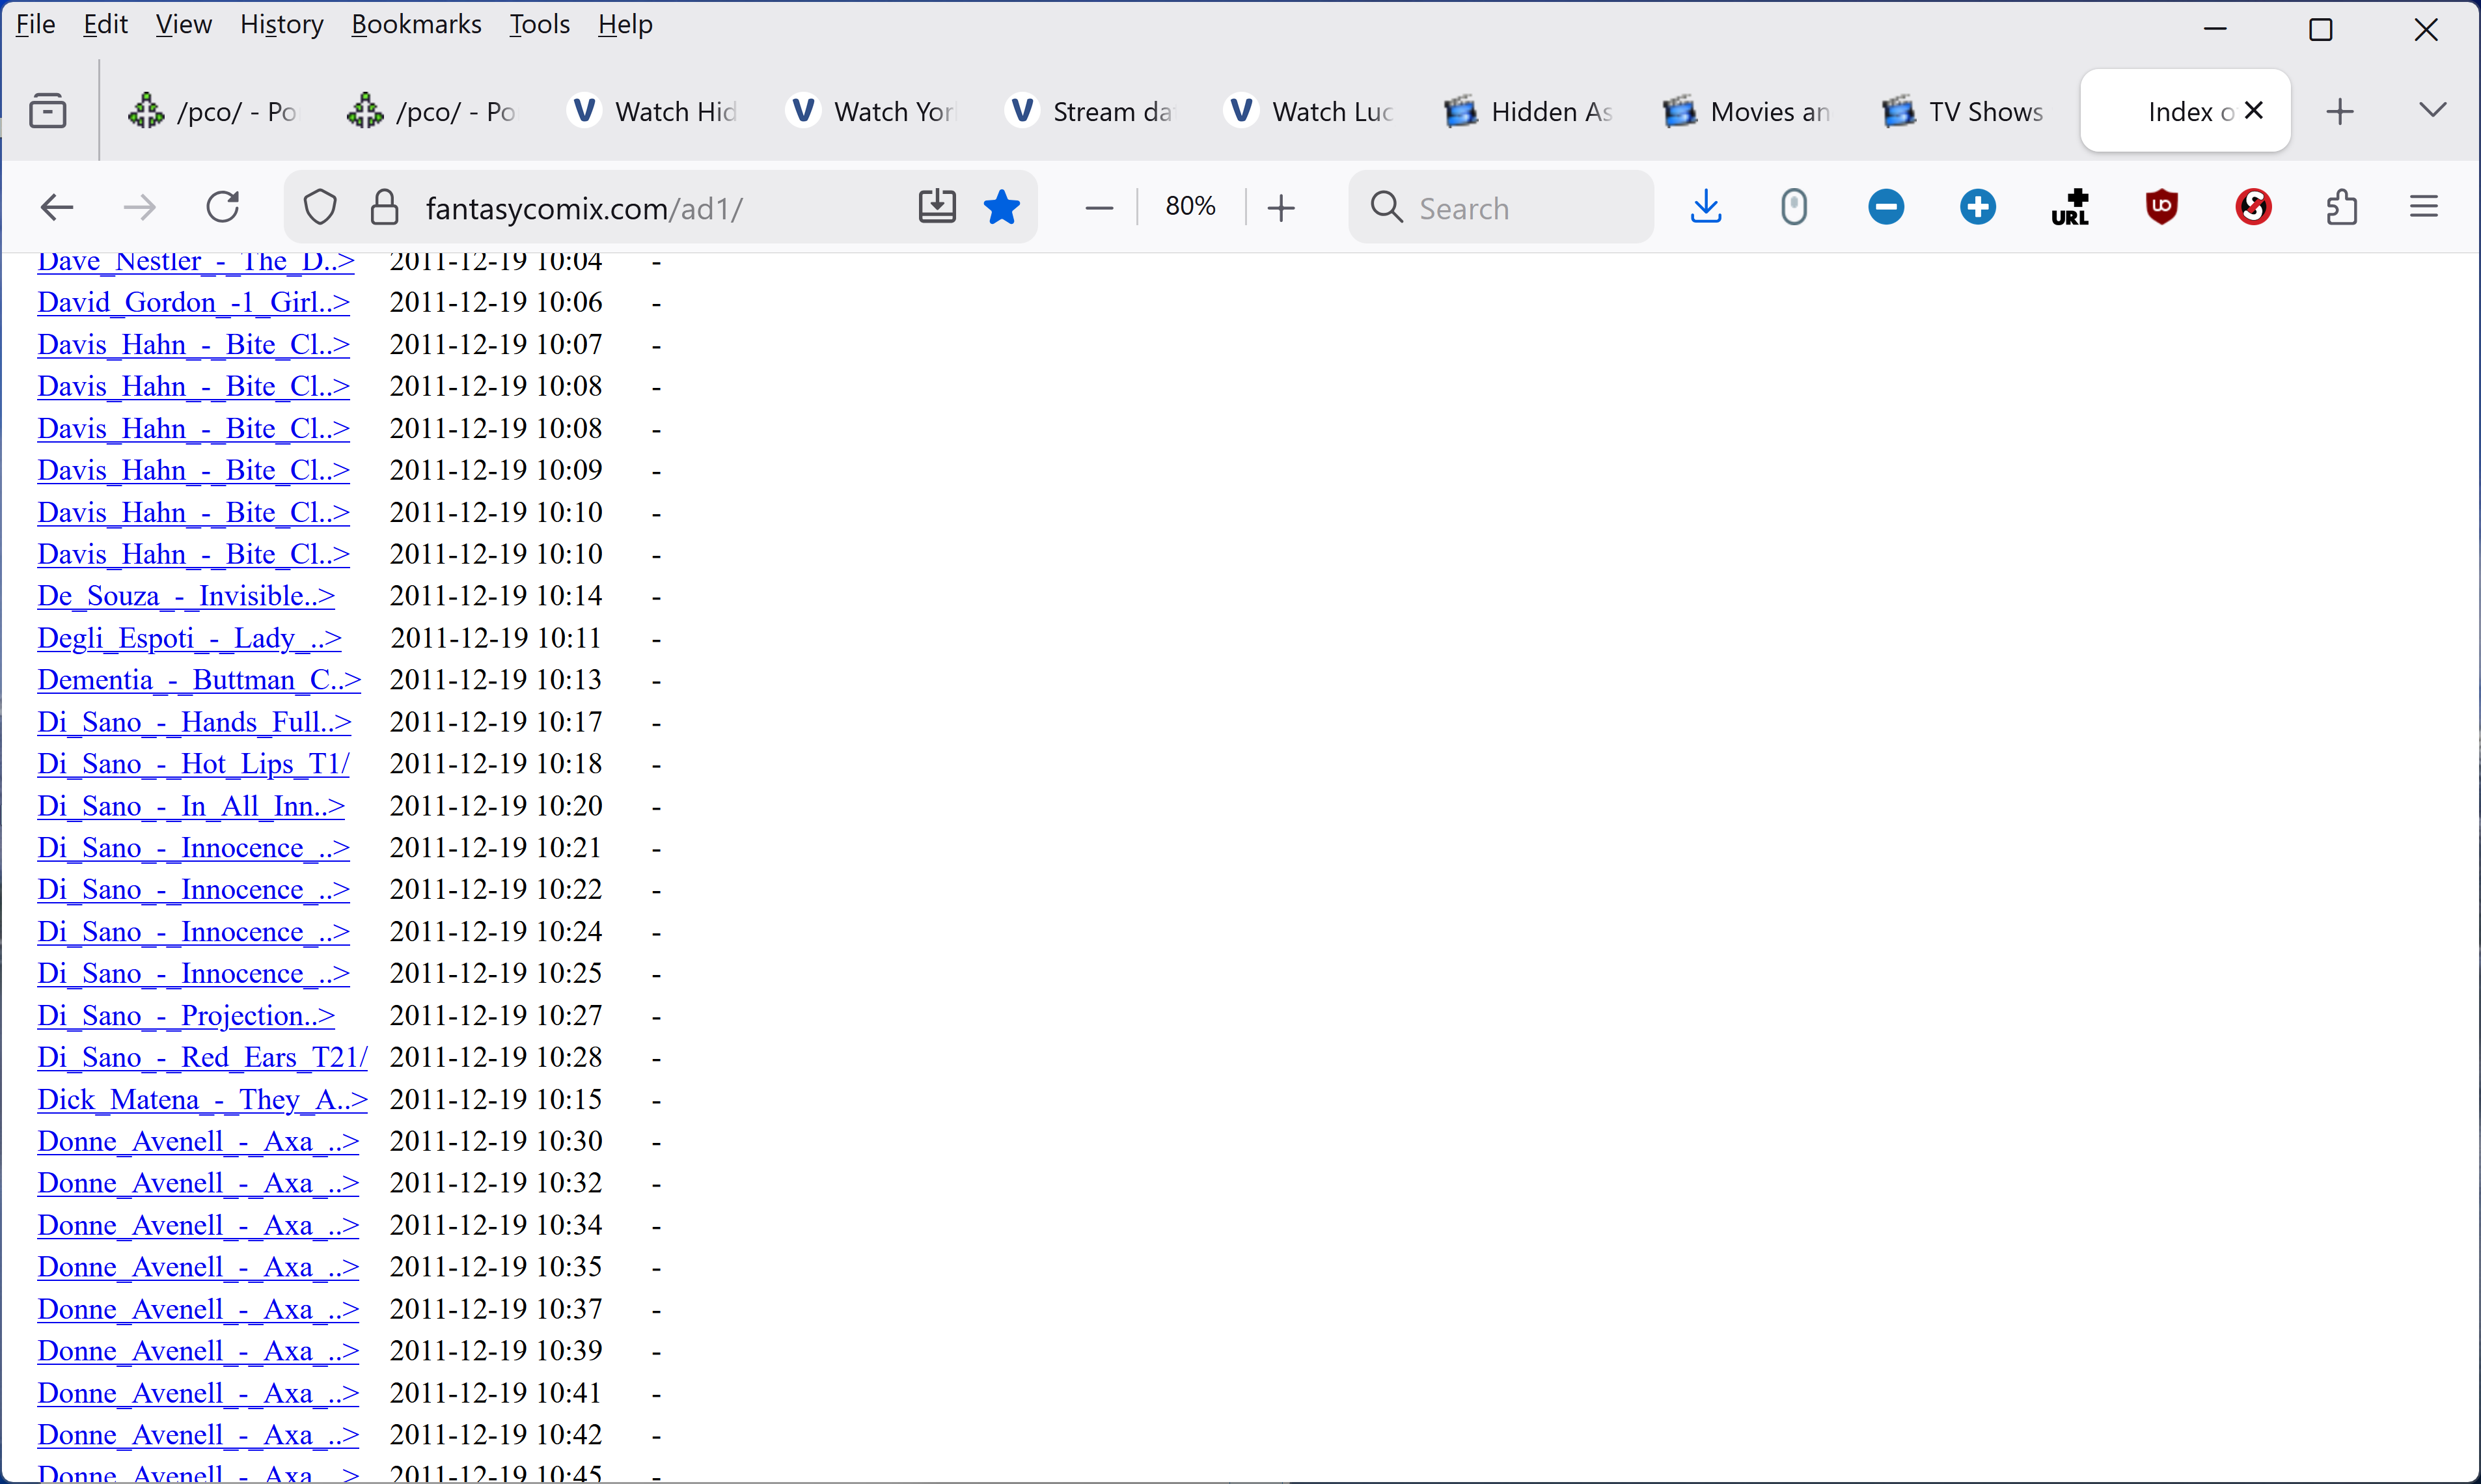Open the Bookmarks menu
2481x1484 pixels.
coord(416,24)
